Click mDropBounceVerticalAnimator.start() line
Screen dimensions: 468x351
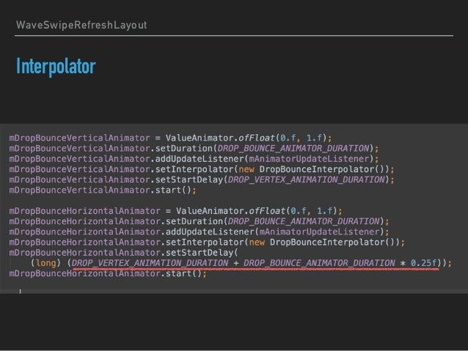click(103, 191)
